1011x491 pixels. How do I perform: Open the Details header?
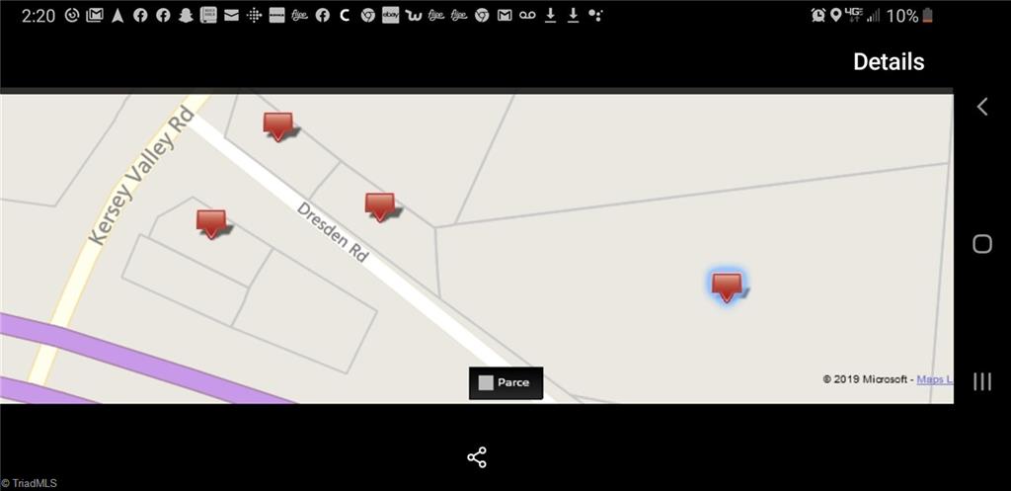(889, 62)
